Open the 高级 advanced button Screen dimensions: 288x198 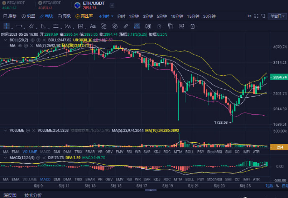[64, 16]
